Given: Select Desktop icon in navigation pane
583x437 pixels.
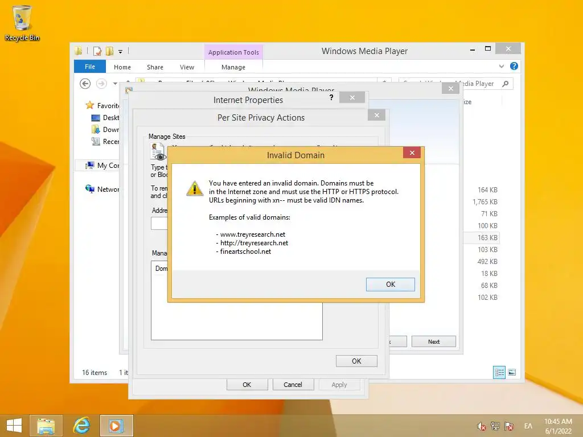Looking at the screenshot, I should 96,118.
